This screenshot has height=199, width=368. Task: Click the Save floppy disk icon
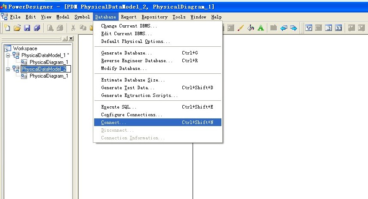[27, 28]
